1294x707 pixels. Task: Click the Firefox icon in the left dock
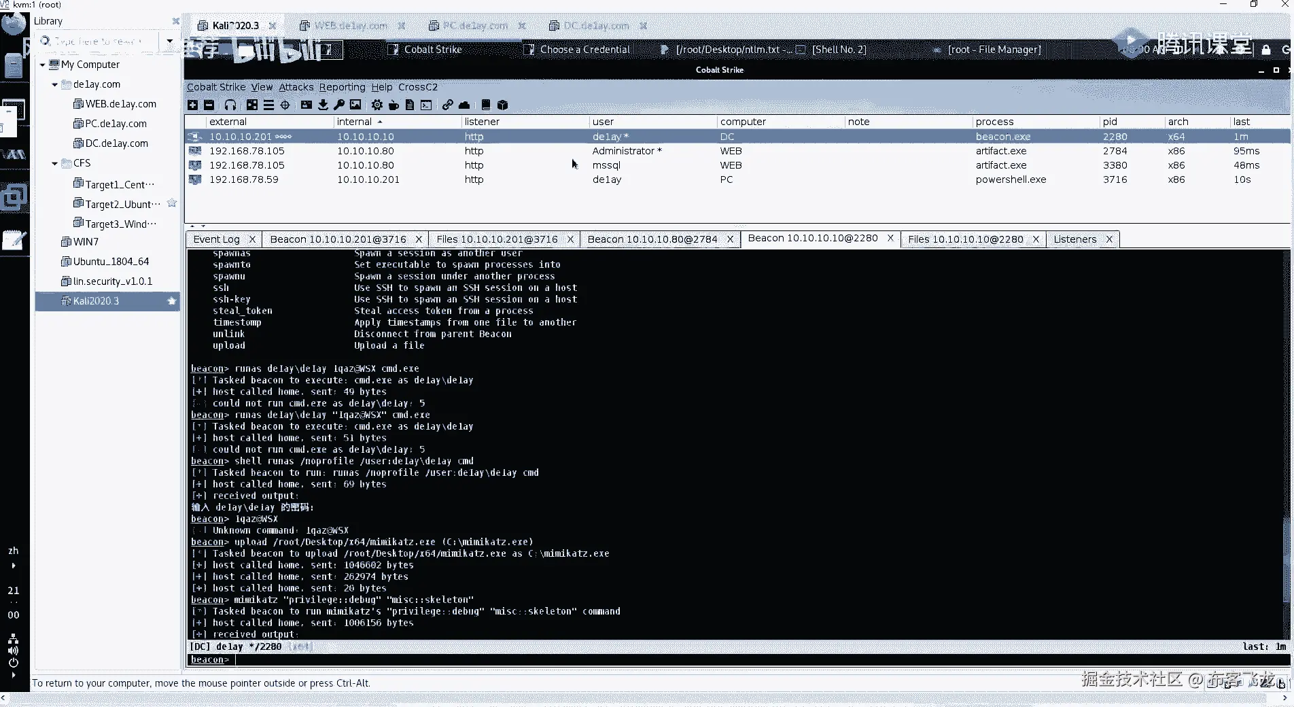(14, 24)
